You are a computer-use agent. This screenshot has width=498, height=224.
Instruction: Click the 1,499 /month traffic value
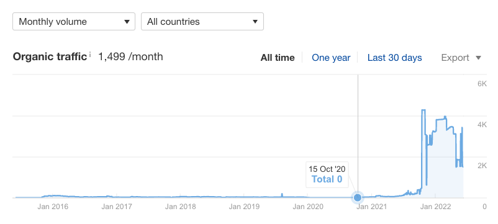click(x=130, y=57)
